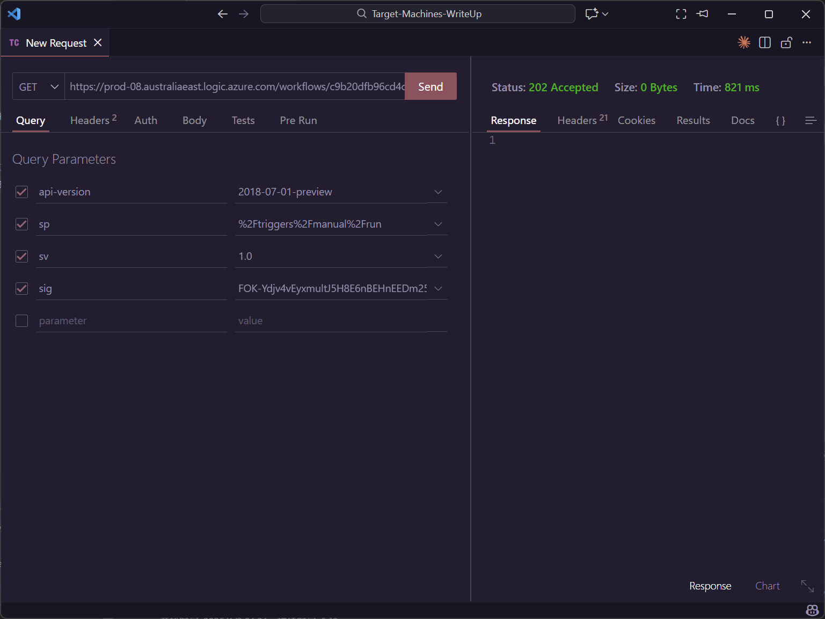
Task: Open the more actions ellipsis menu
Action: click(807, 42)
